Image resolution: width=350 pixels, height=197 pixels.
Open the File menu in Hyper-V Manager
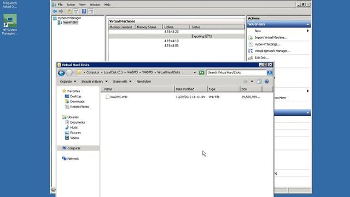click(x=60, y=4)
